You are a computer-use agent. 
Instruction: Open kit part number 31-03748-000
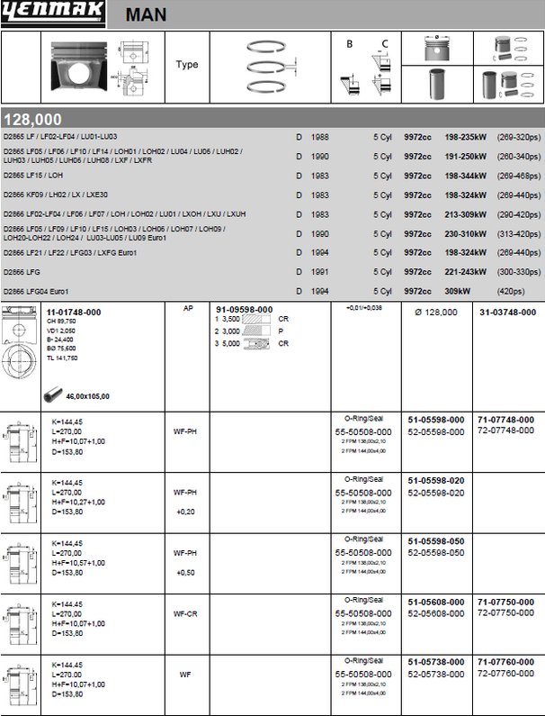tap(507, 312)
